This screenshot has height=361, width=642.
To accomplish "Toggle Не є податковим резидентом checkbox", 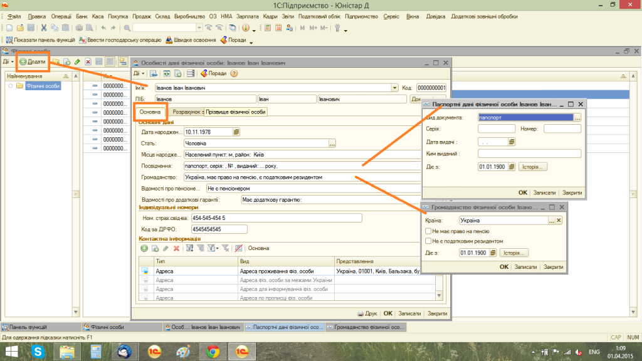I will click(x=428, y=241).
